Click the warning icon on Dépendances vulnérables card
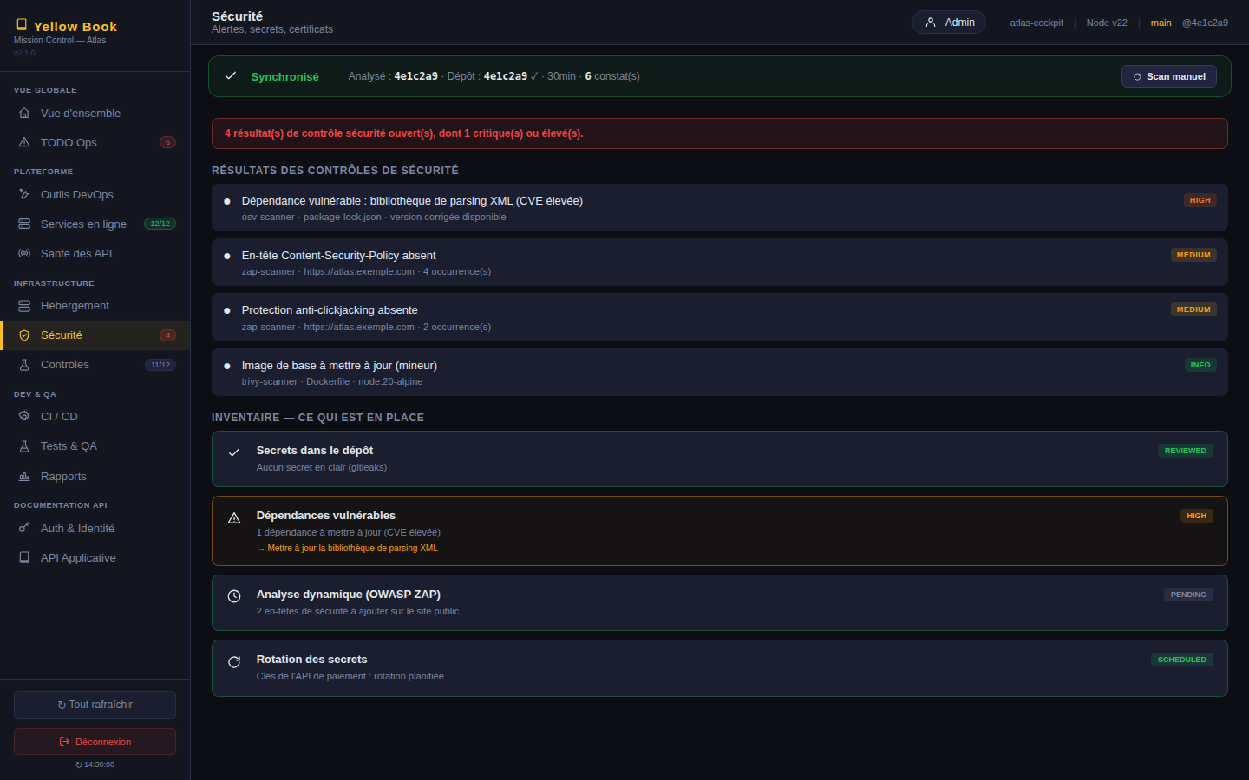The width and height of the screenshot is (1249, 780). (x=234, y=518)
